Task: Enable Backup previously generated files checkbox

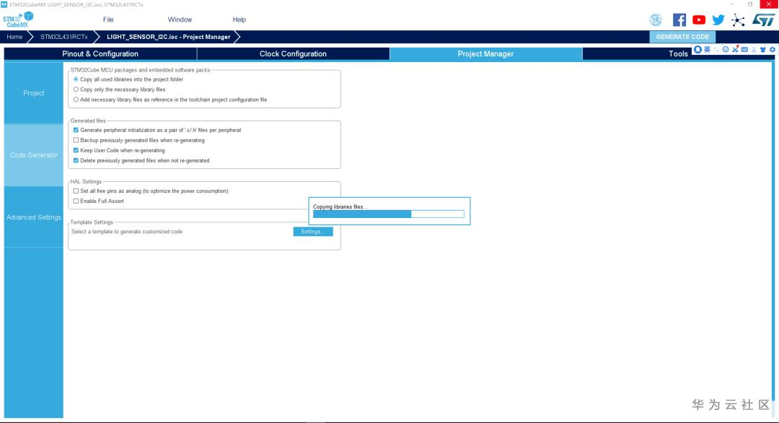Action: click(76, 140)
